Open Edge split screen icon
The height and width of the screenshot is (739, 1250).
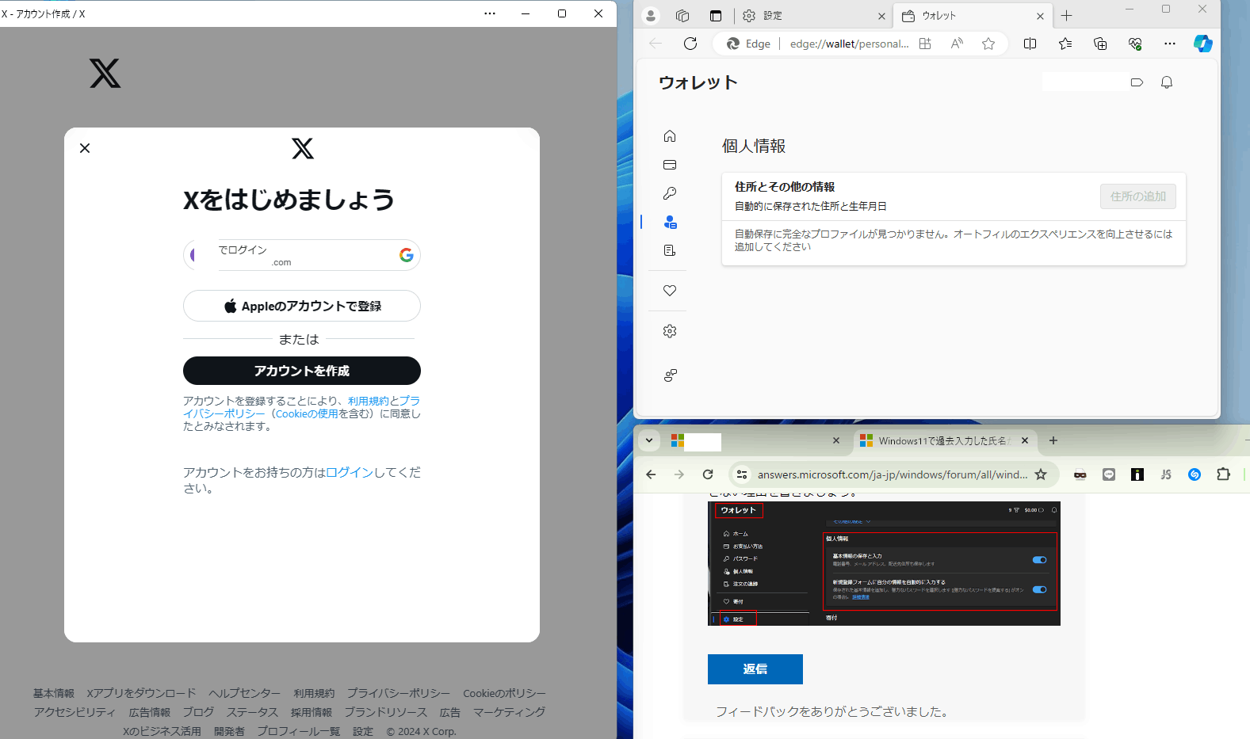1030,44
